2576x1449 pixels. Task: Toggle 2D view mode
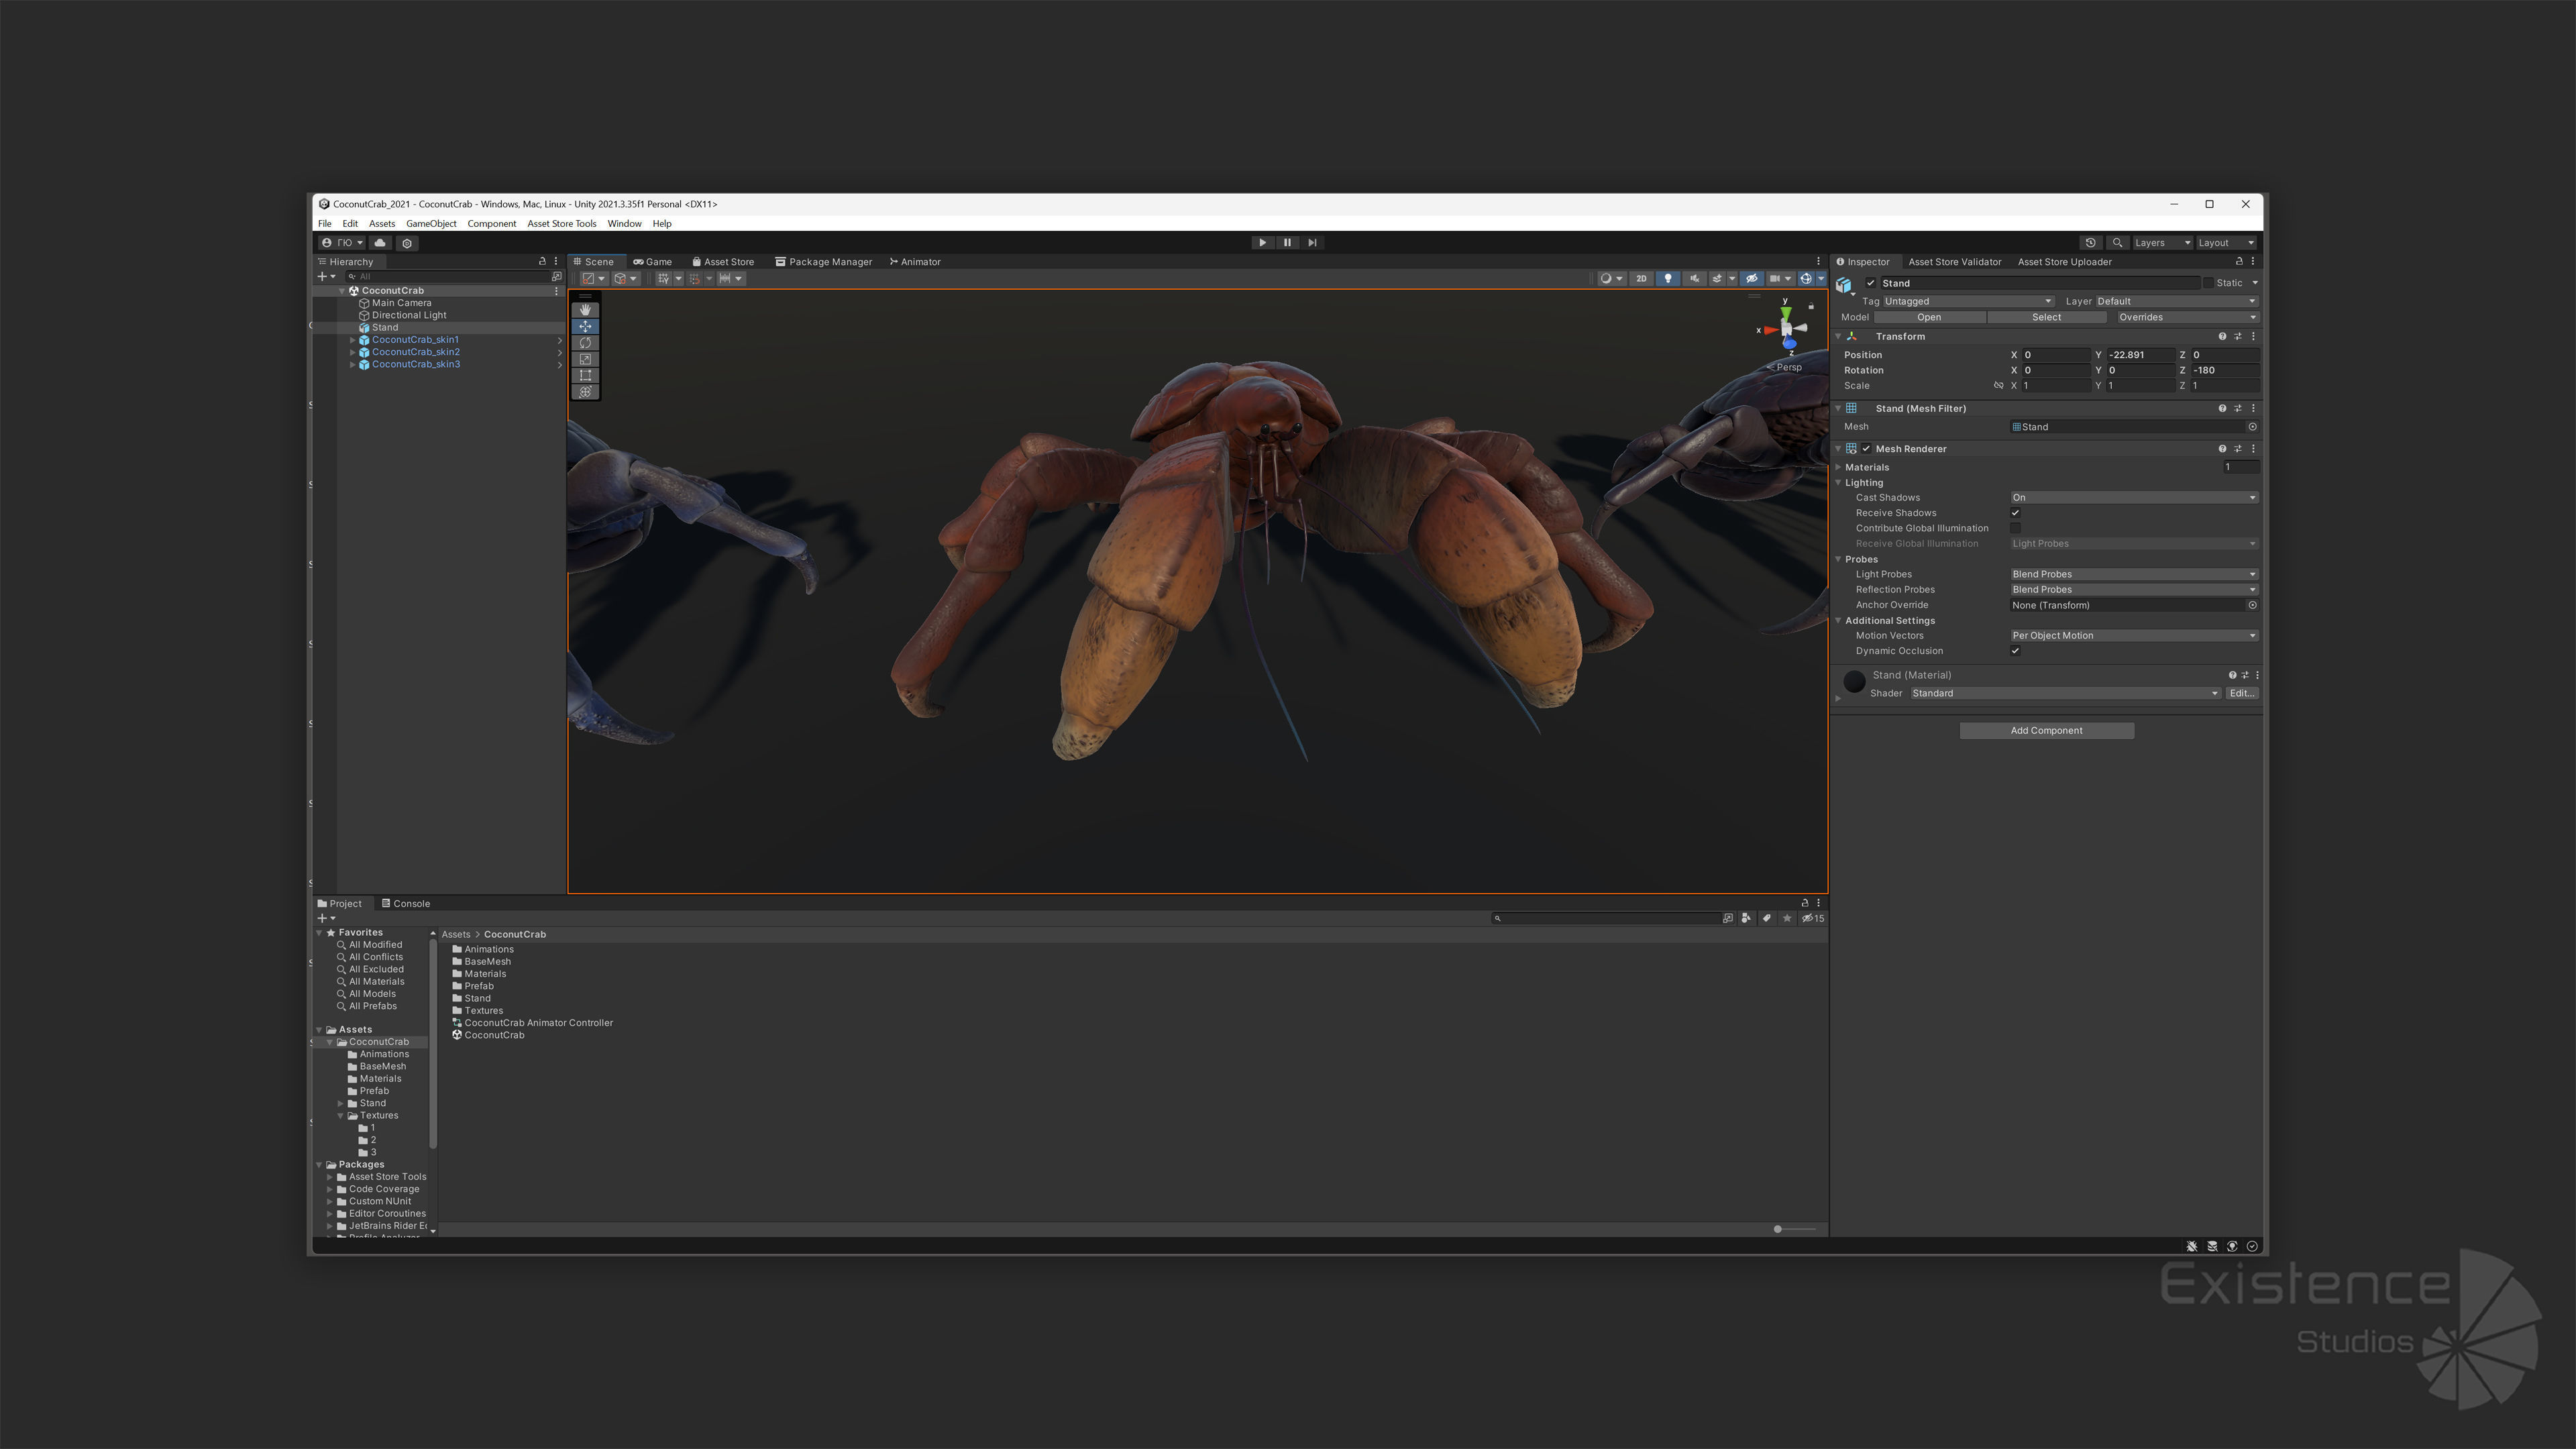(x=1641, y=279)
